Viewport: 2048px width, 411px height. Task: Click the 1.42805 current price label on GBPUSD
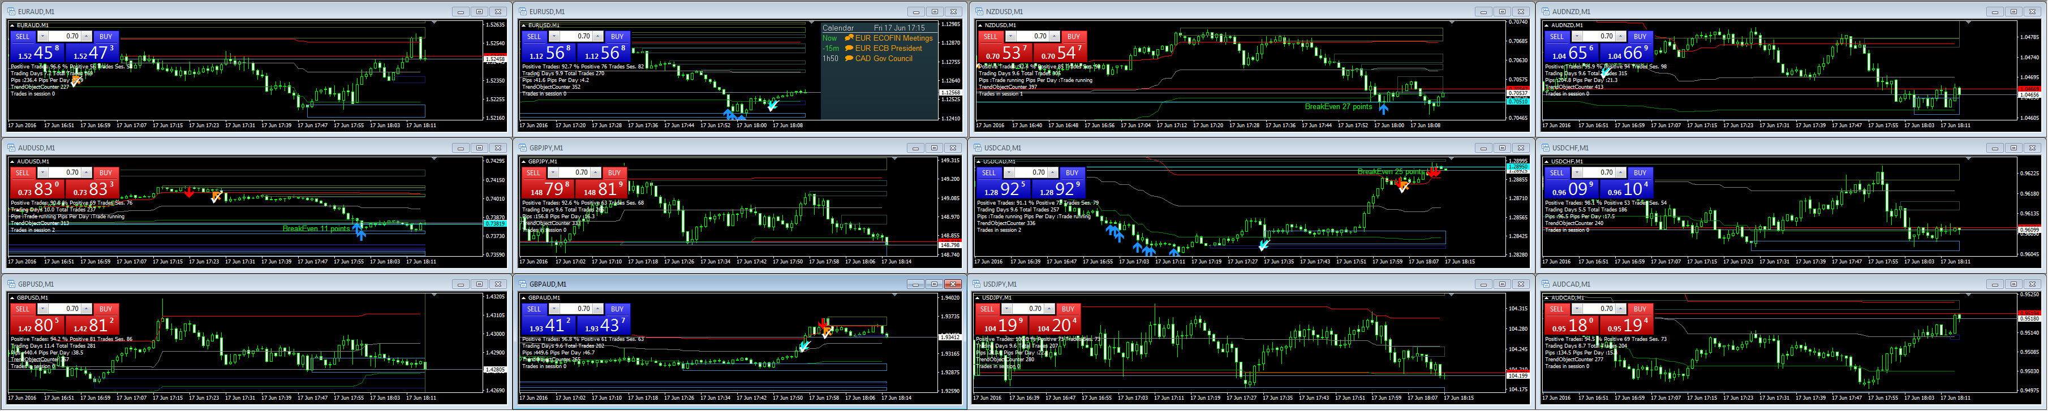495,370
